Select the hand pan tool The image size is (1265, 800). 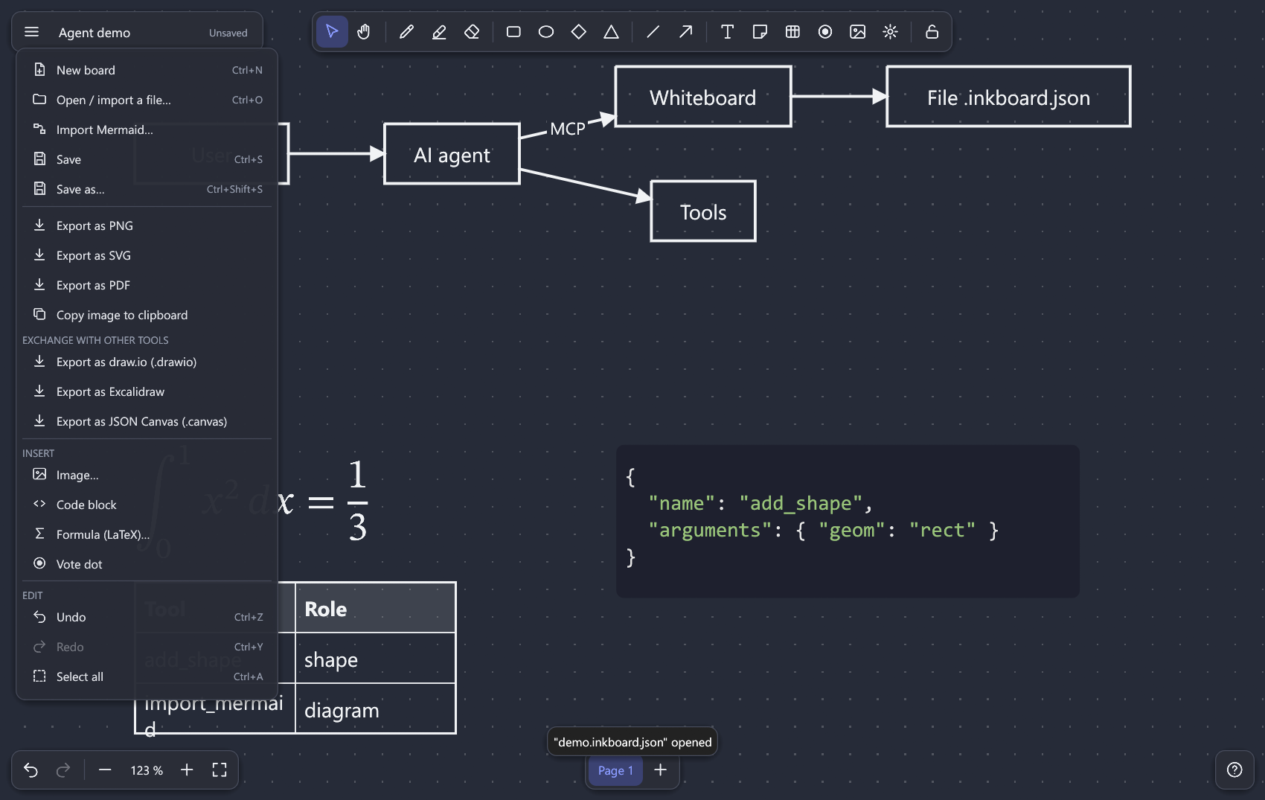tap(364, 32)
